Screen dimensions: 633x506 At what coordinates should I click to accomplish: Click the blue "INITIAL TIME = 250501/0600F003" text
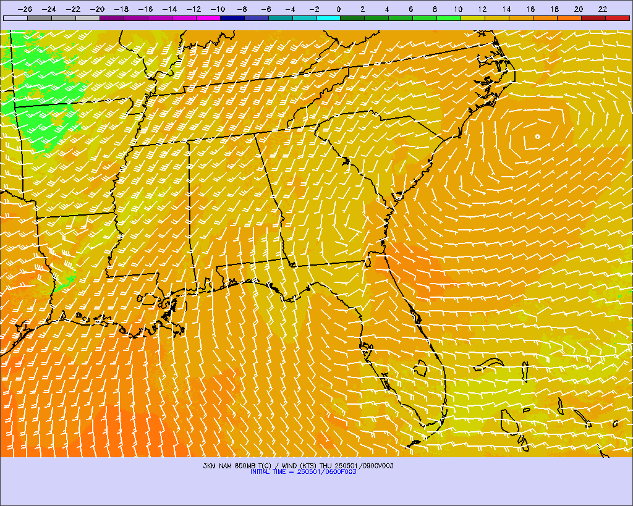[x=303, y=471]
